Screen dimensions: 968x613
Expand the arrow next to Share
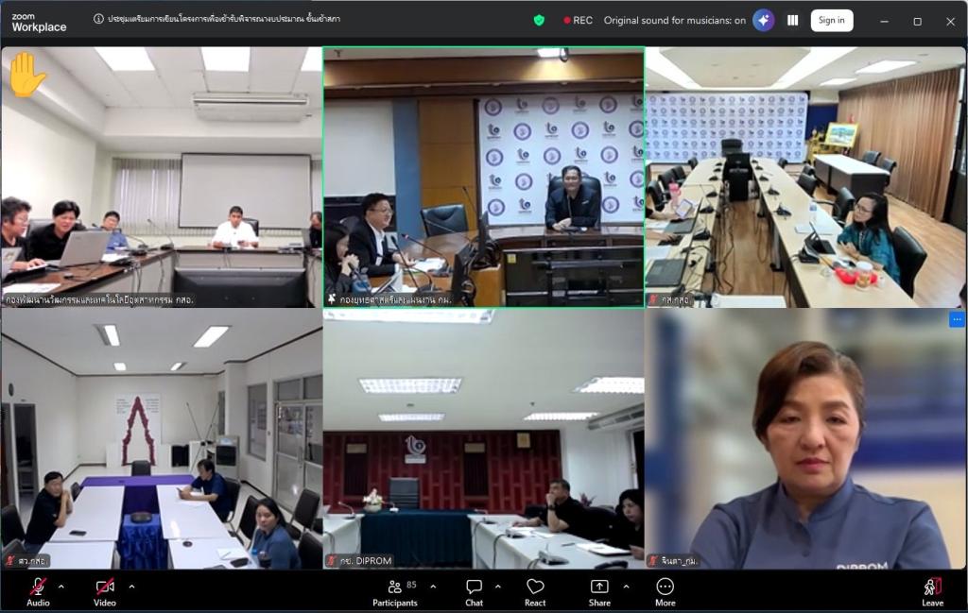626,587
